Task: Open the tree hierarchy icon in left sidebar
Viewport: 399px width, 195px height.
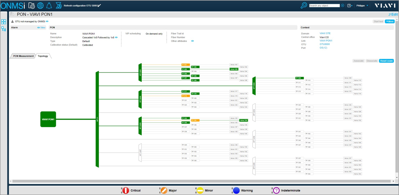Action: [4, 29]
